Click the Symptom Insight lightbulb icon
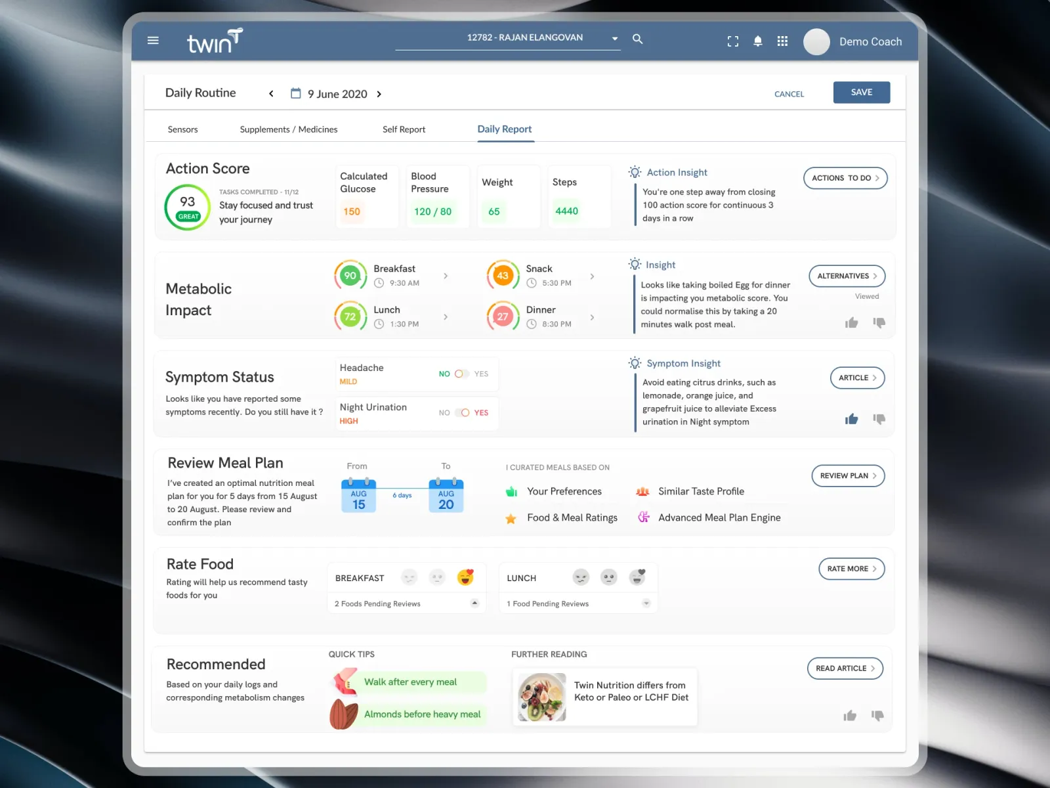This screenshot has width=1050, height=788. pos(635,363)
